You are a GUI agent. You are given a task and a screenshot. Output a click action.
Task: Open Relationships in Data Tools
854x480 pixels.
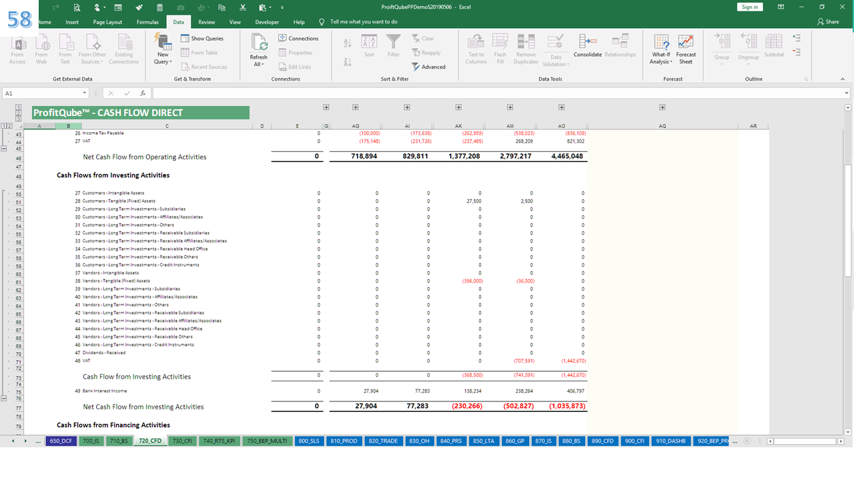click(x=620, y=47)
